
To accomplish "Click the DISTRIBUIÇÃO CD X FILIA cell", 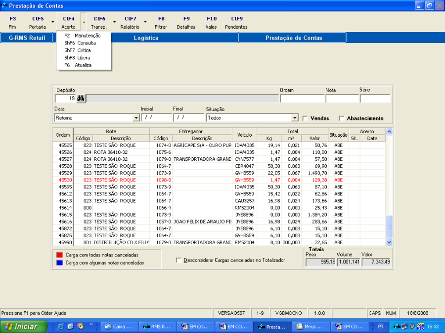I will pyautogui.click(x=121, y=243).
